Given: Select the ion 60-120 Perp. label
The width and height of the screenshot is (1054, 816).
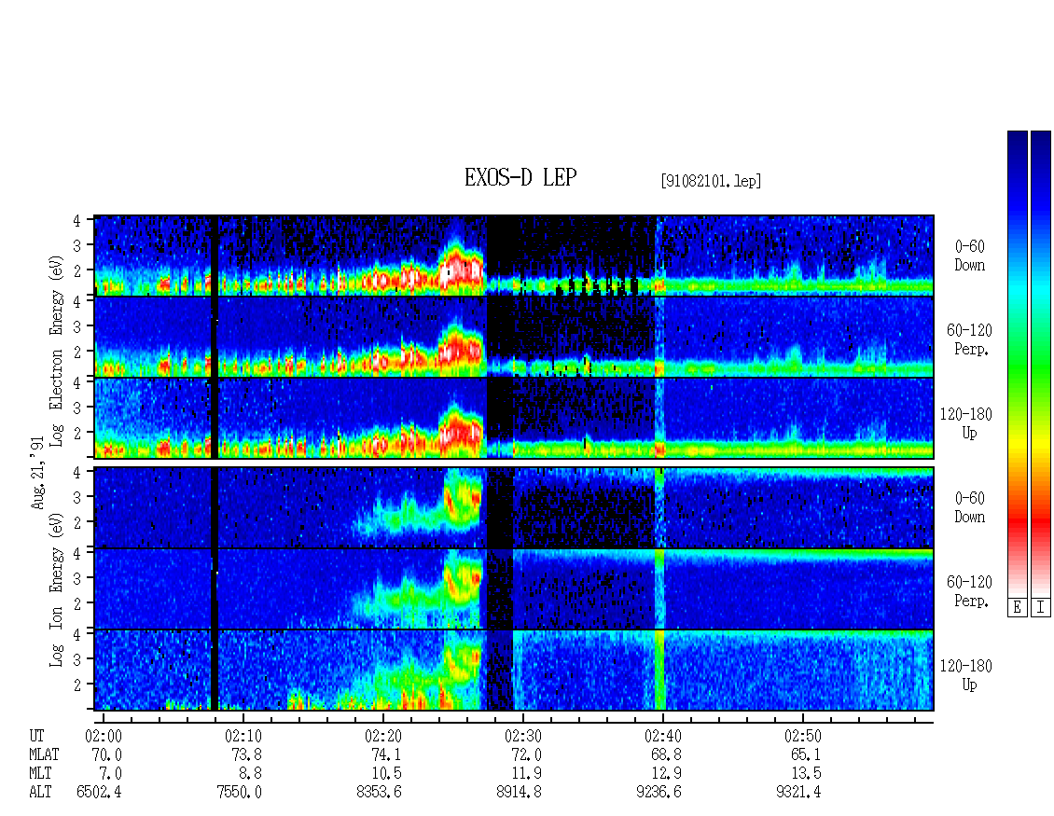Looking at the screenshot, I should point(969,591).
